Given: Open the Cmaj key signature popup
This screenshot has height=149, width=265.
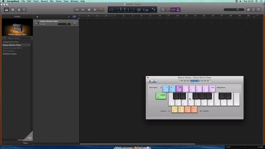Looking at the screenshot, I should tap(146, 10).
